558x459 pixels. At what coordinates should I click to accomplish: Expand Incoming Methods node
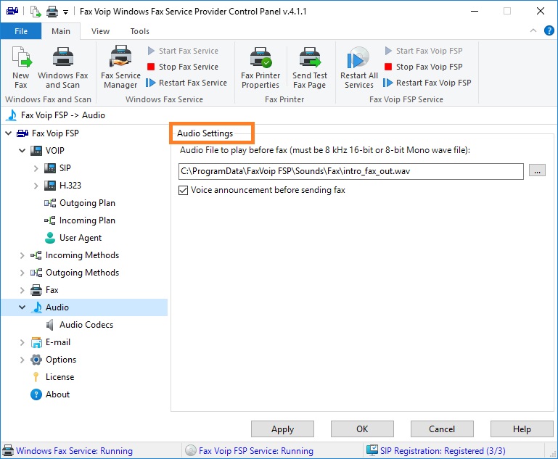[22, 255]
